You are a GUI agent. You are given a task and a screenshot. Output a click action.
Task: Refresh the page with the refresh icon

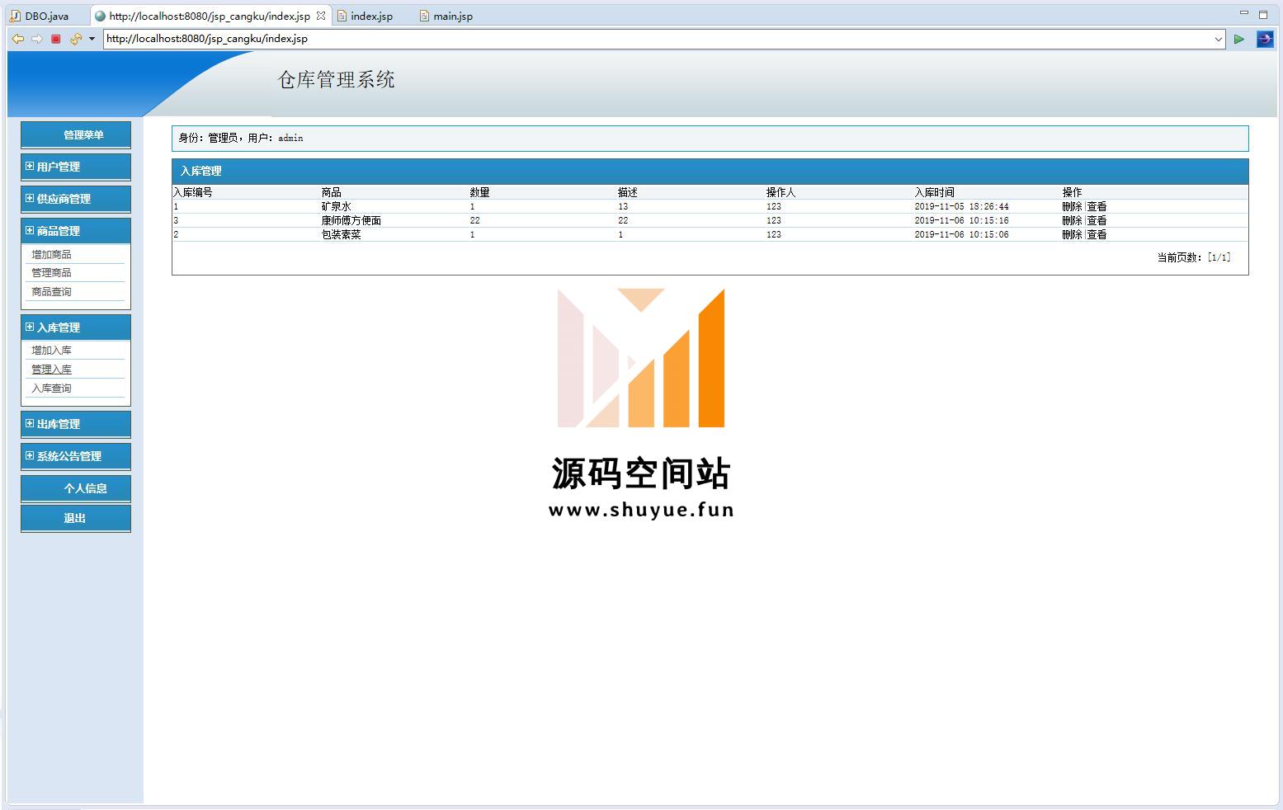[x=75, y=39]
